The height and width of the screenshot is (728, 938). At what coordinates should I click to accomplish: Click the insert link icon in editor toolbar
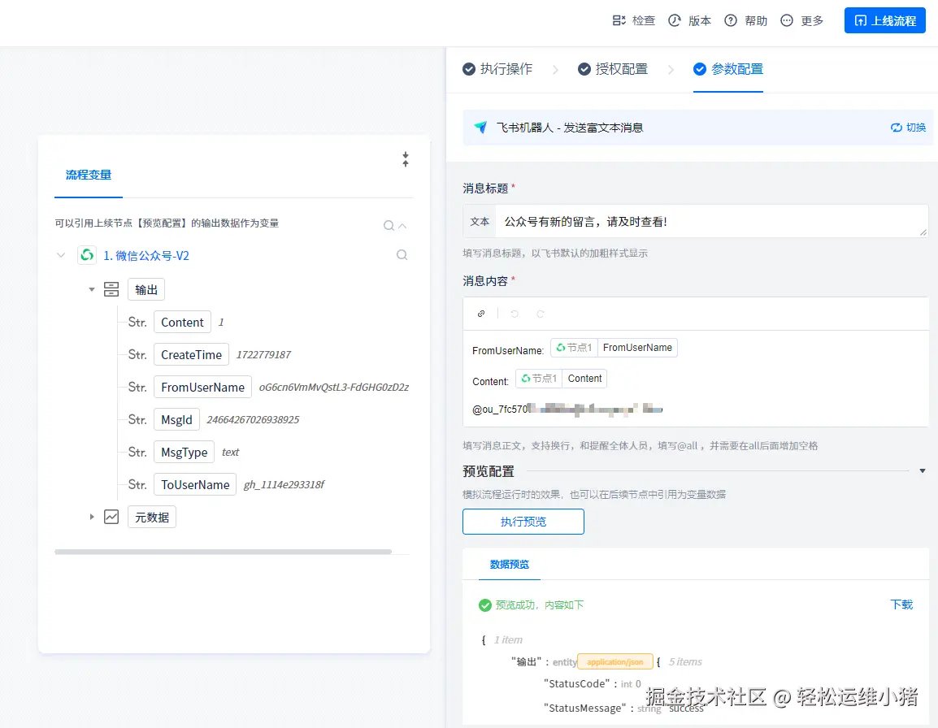pyautogui.click(x=481, y=314)
